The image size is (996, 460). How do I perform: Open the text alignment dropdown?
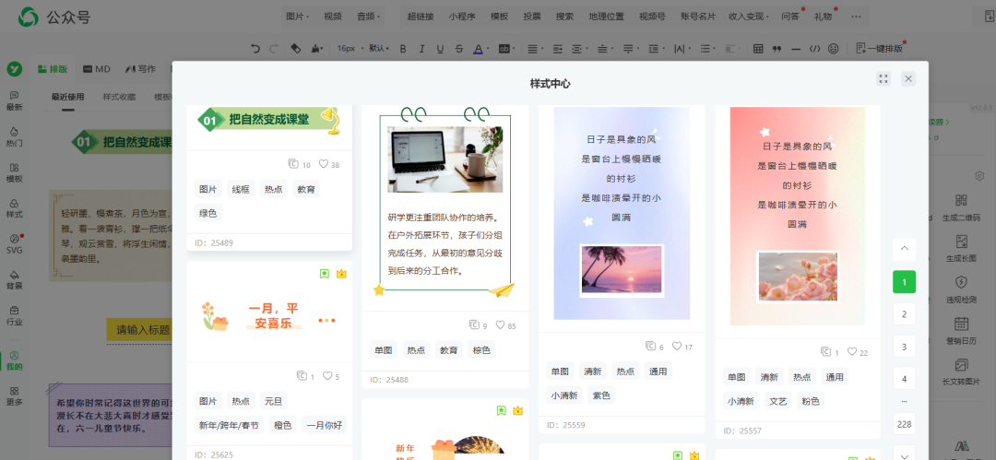[x=534, y=48]
